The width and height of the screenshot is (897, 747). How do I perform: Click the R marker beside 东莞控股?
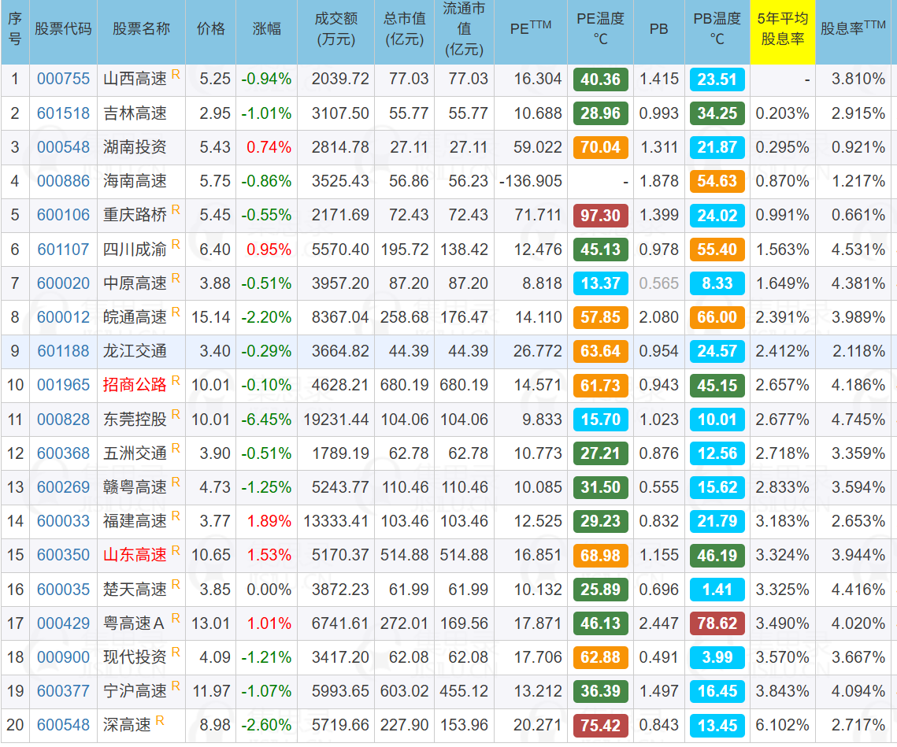tap(176, 415)
